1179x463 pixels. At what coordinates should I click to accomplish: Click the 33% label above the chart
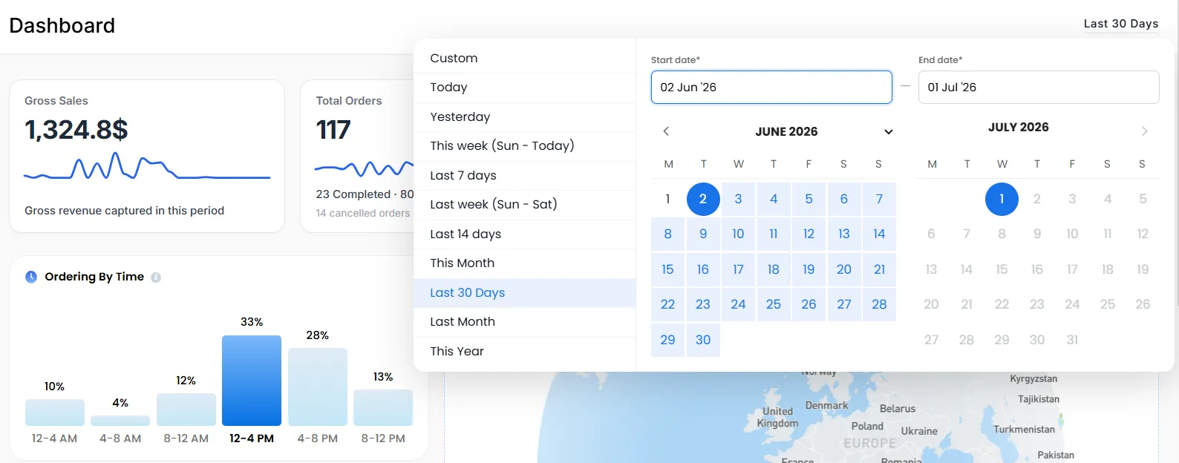(x=252, y=322)
